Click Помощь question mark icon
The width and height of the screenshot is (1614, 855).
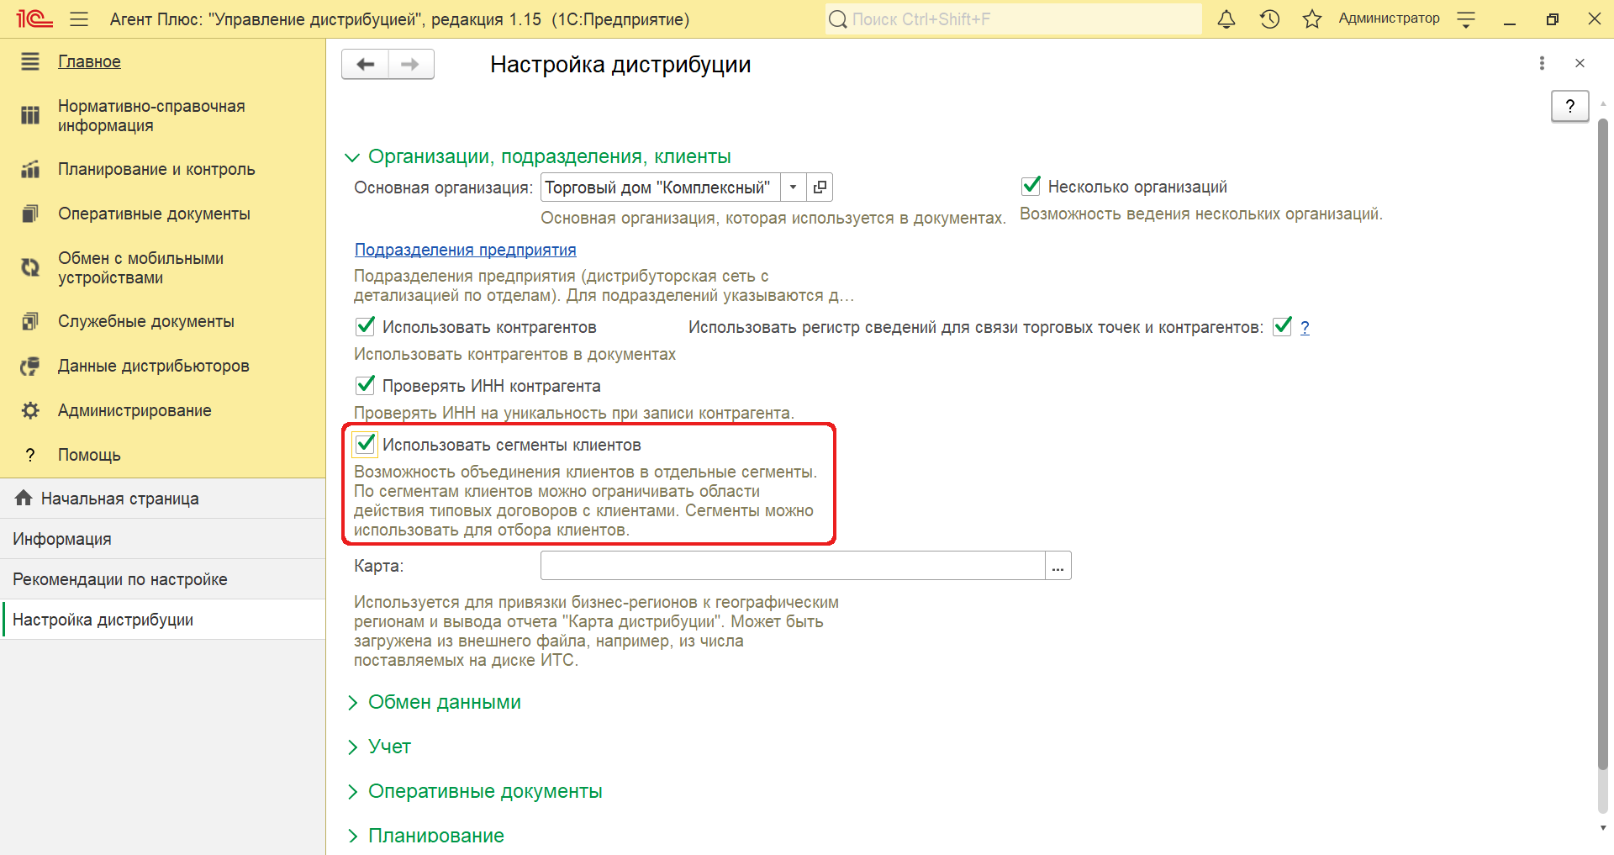pyautogui.click(x=30, y=455)
